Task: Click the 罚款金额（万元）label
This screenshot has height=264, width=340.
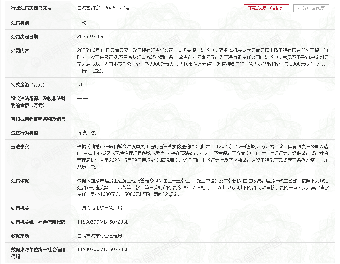Action: click(x=28, y=85)
